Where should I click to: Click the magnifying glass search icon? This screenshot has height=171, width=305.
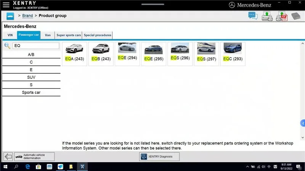(7, 46)
